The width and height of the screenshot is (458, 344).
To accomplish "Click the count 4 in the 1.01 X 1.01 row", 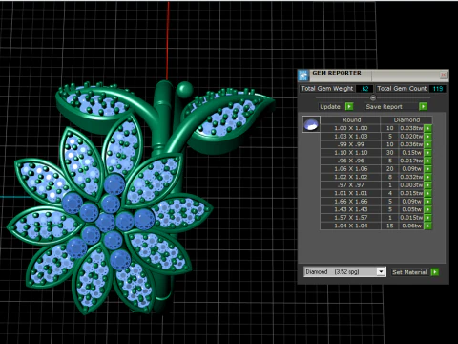I will click(389, 193).
